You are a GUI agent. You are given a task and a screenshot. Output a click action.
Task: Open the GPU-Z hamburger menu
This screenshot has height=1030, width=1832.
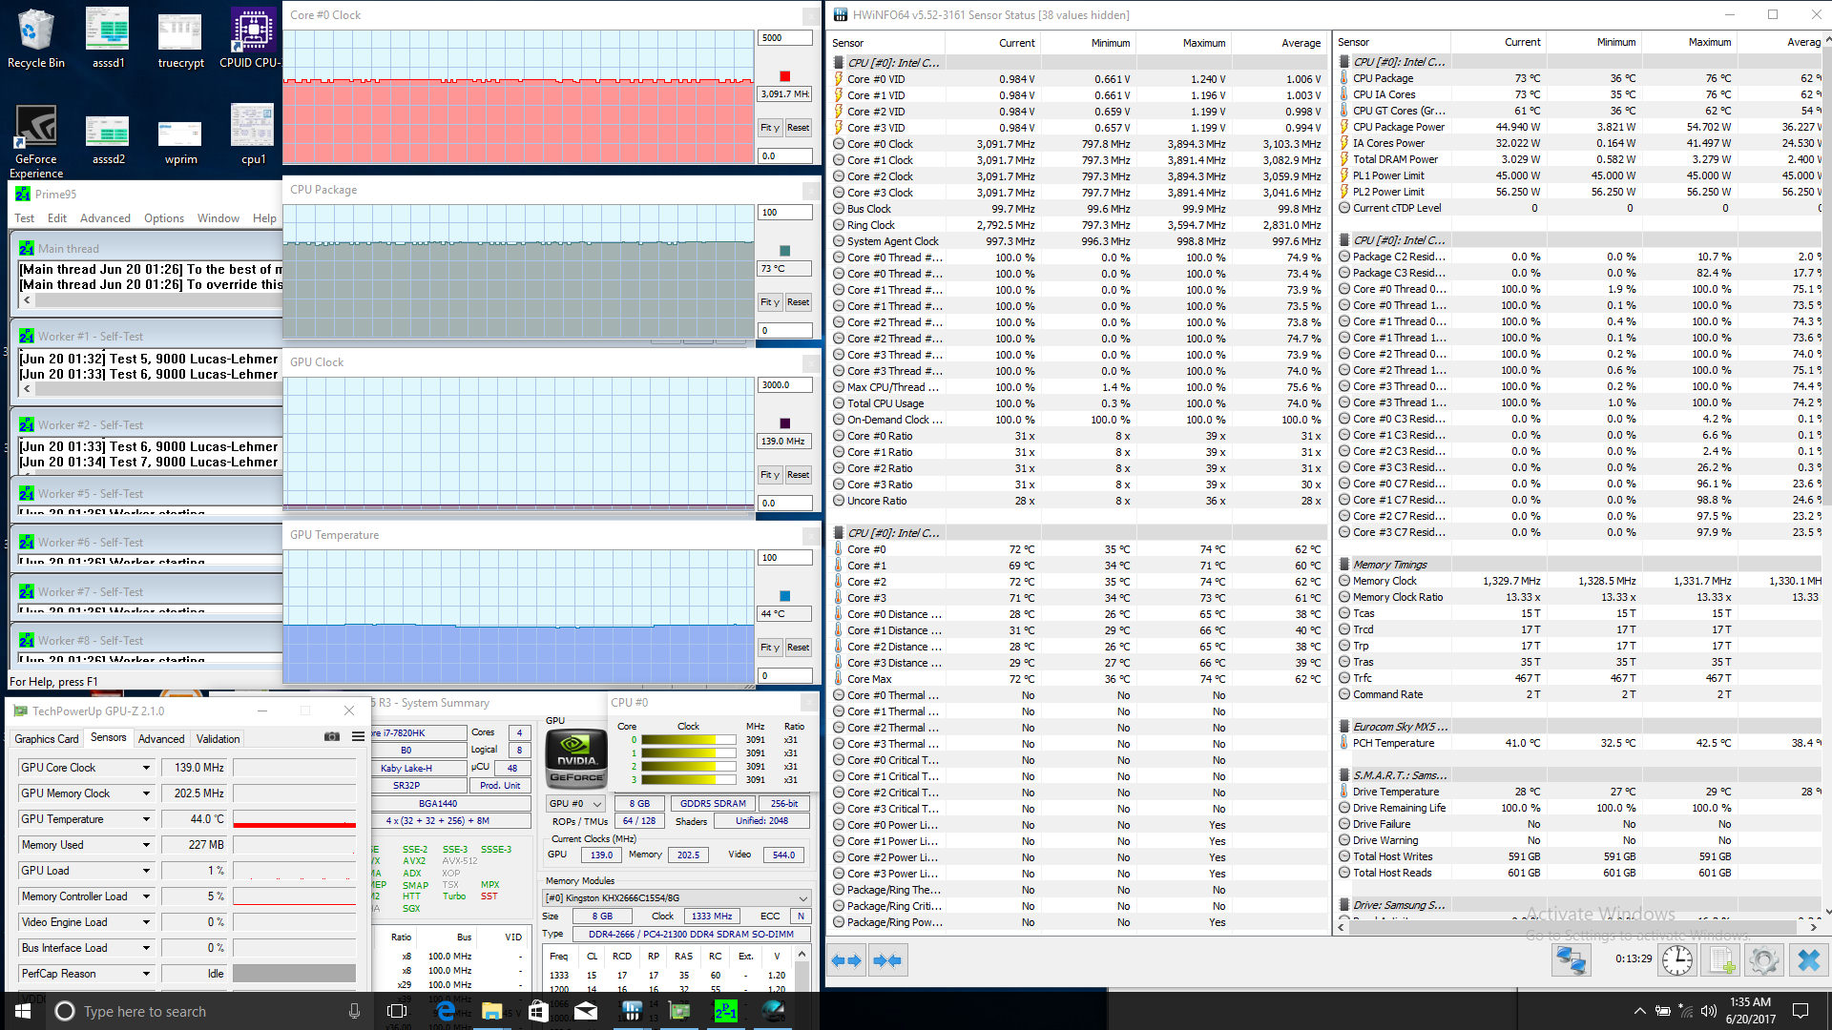pos(358,736)
